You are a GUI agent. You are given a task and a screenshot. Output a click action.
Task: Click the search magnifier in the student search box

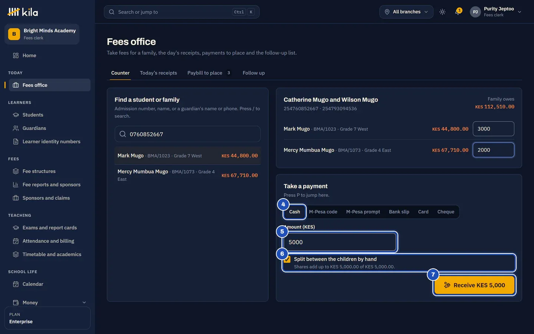[x=123, y=134]
